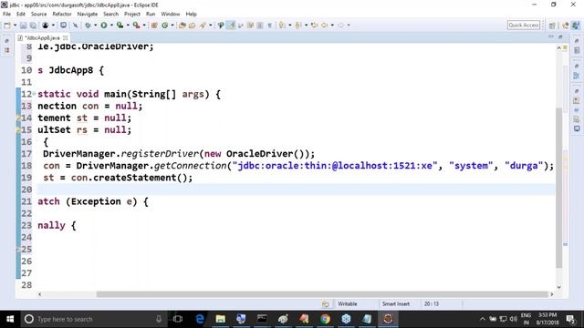The height and width of the screenshot is (328, 584).
Task: Click the Open Type folder icon
Action: click(182, 26)
